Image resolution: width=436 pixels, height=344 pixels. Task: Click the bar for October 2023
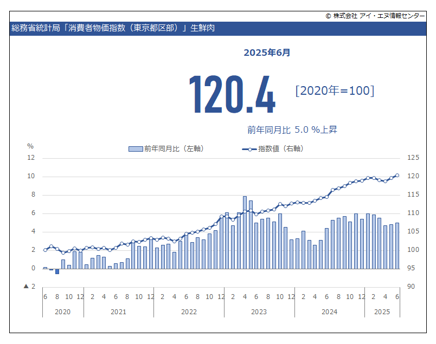click(x=280, y=241)
